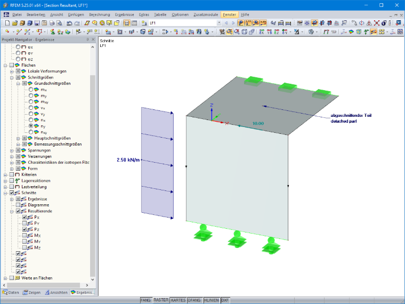The image size is (405, 304).
Task: Toggle show results icon next to the arrows
Action: [241, 23]
